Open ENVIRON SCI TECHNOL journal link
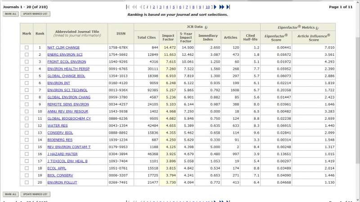This screenshot has height=202, width=360. [67, 90]
